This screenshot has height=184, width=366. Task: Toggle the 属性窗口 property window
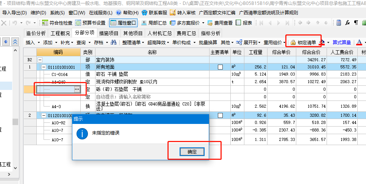[x=123, y=23]
